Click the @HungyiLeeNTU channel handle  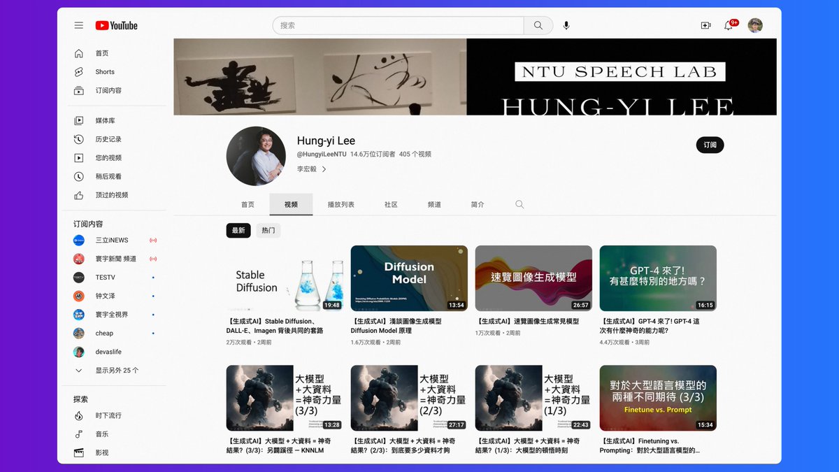[322, 154]
